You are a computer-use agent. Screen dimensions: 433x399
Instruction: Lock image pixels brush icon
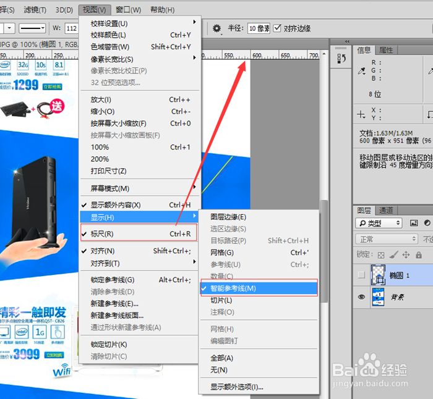(x=393, y=254)
